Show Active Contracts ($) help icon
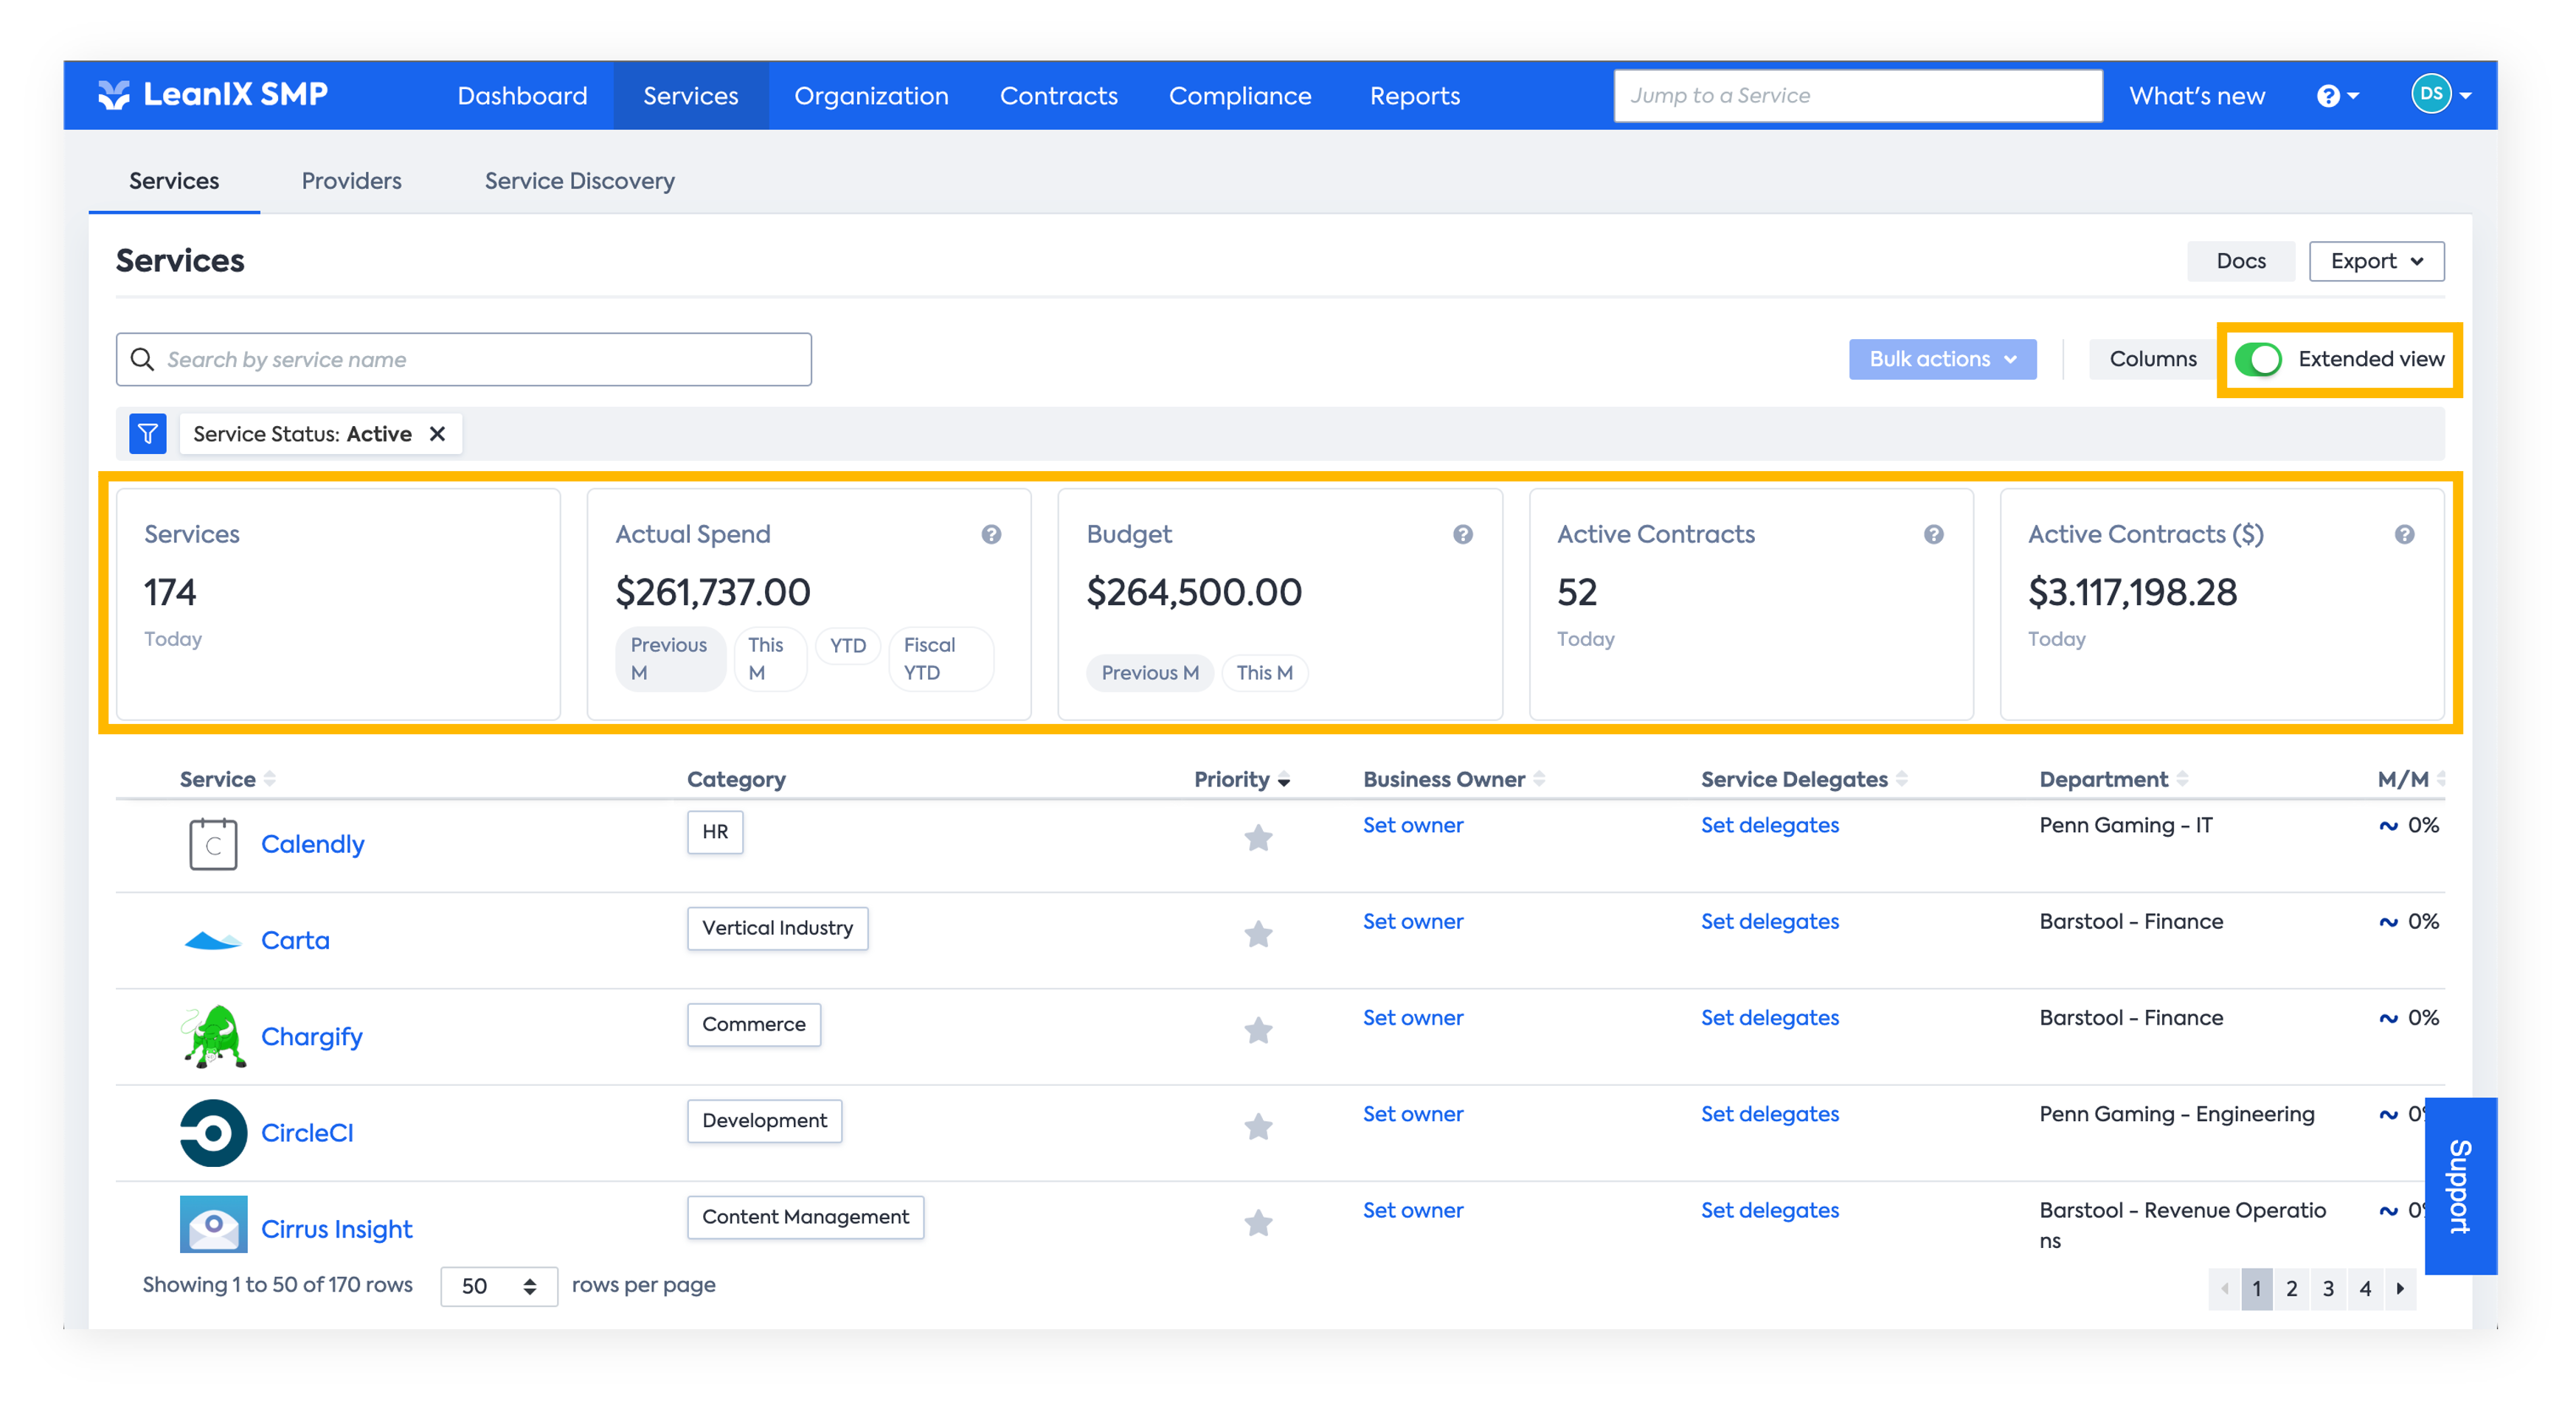Screen dimensions: 2576x1405 pos(2405,534)
